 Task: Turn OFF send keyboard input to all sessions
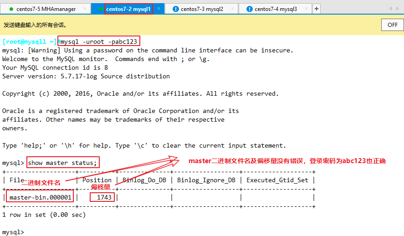[393, 25]
